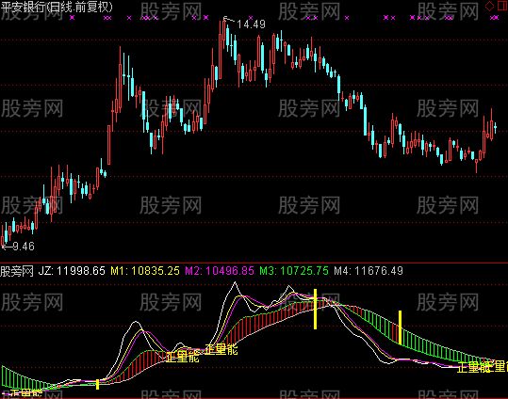Click the leftmost purple info marker

(x=72, y=18)
